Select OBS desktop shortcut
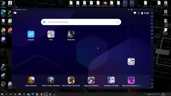This screenshot has height=96, width=171. click(x=3, y=84)
